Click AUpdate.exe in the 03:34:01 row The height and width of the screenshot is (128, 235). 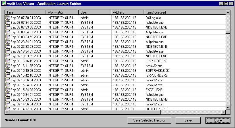coord(155,32)
